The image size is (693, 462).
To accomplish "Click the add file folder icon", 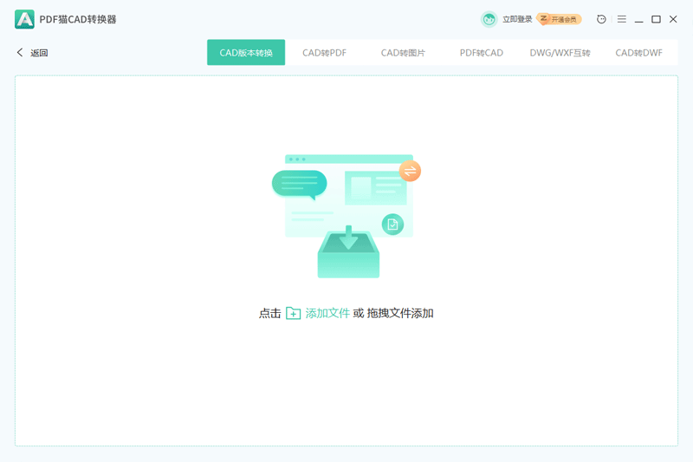I will point(294,313).
